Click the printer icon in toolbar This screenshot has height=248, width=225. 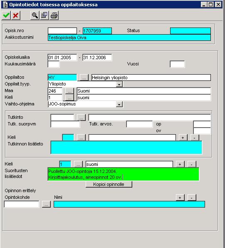click(54, 15)
